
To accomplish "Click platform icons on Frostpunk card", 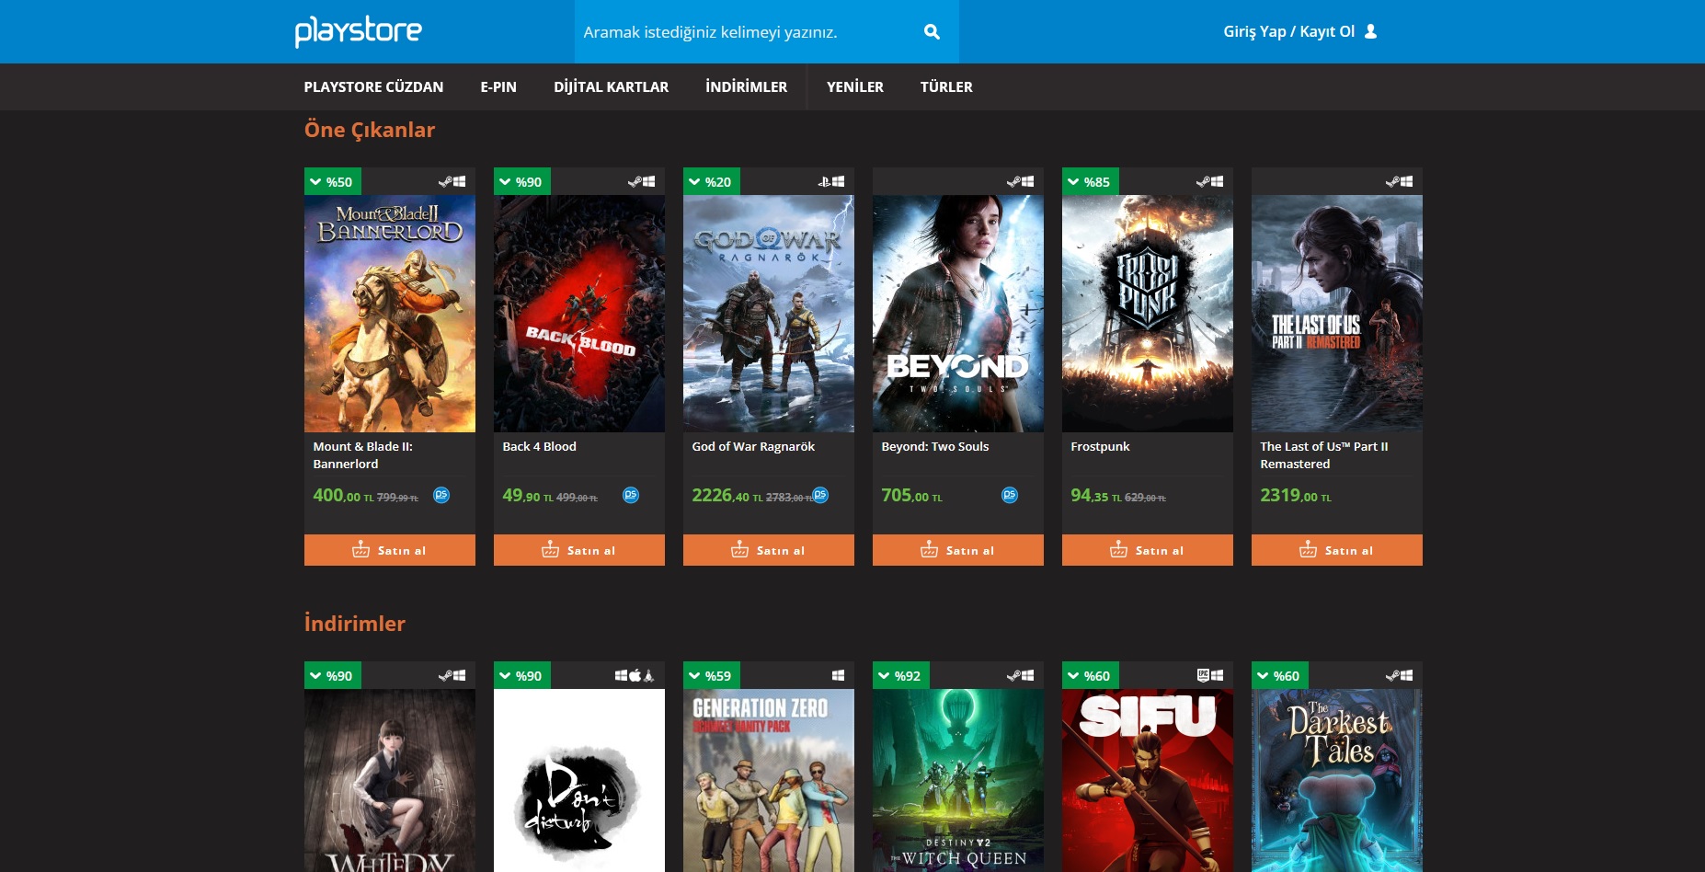I will pyautogui.click(x=1209, y=182).
